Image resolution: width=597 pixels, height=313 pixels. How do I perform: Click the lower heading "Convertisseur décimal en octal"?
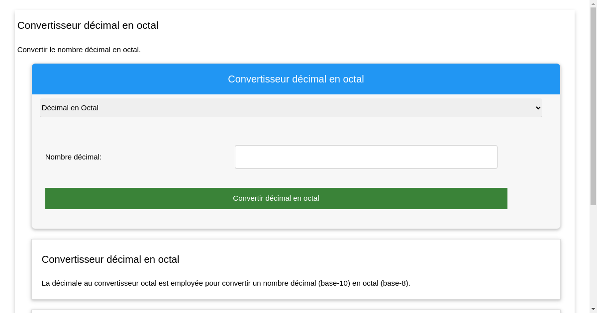pyautogui.click(x=110, y=259)
